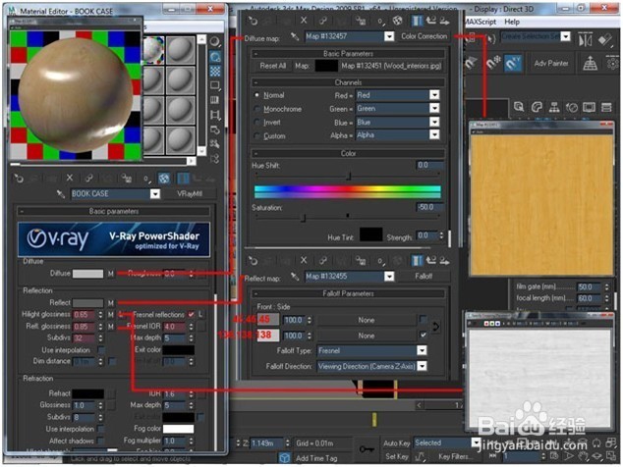Image resolution: width=623 pixels, height=467 pixels.
Task: Open the Alpha channel dropdown
Action: pos(434,135)
